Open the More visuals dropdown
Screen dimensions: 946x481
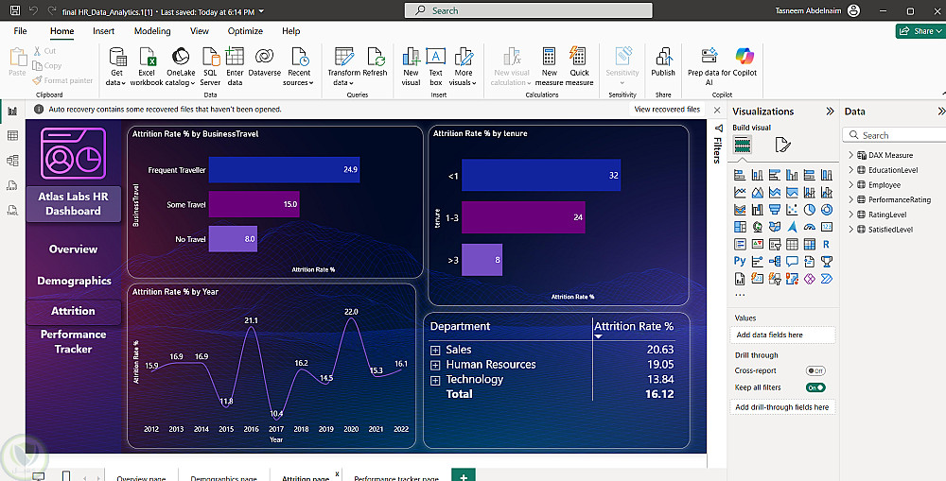tap(464, 66)
